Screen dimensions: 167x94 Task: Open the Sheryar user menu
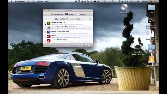pyautogui.click(x=145, y=1)
